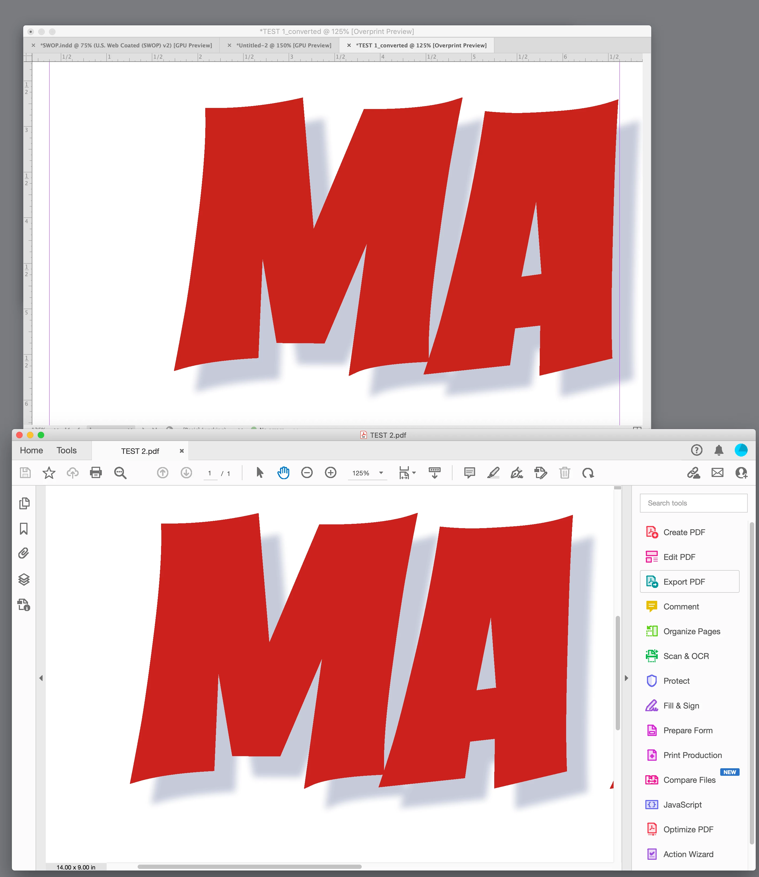Open the Layers panel icon
Screen dimensions: 759x877
click(24, 579)
